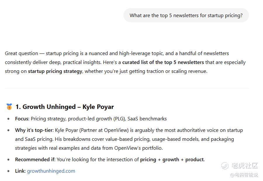The image size is (263, 181).
Task: Click the bold "curated list of the top 5 newsletters" text
Action: coord(163,62)
